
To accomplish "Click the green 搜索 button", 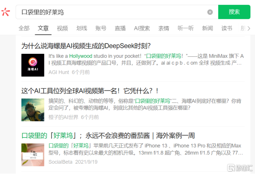I will [x=234, y=12].
